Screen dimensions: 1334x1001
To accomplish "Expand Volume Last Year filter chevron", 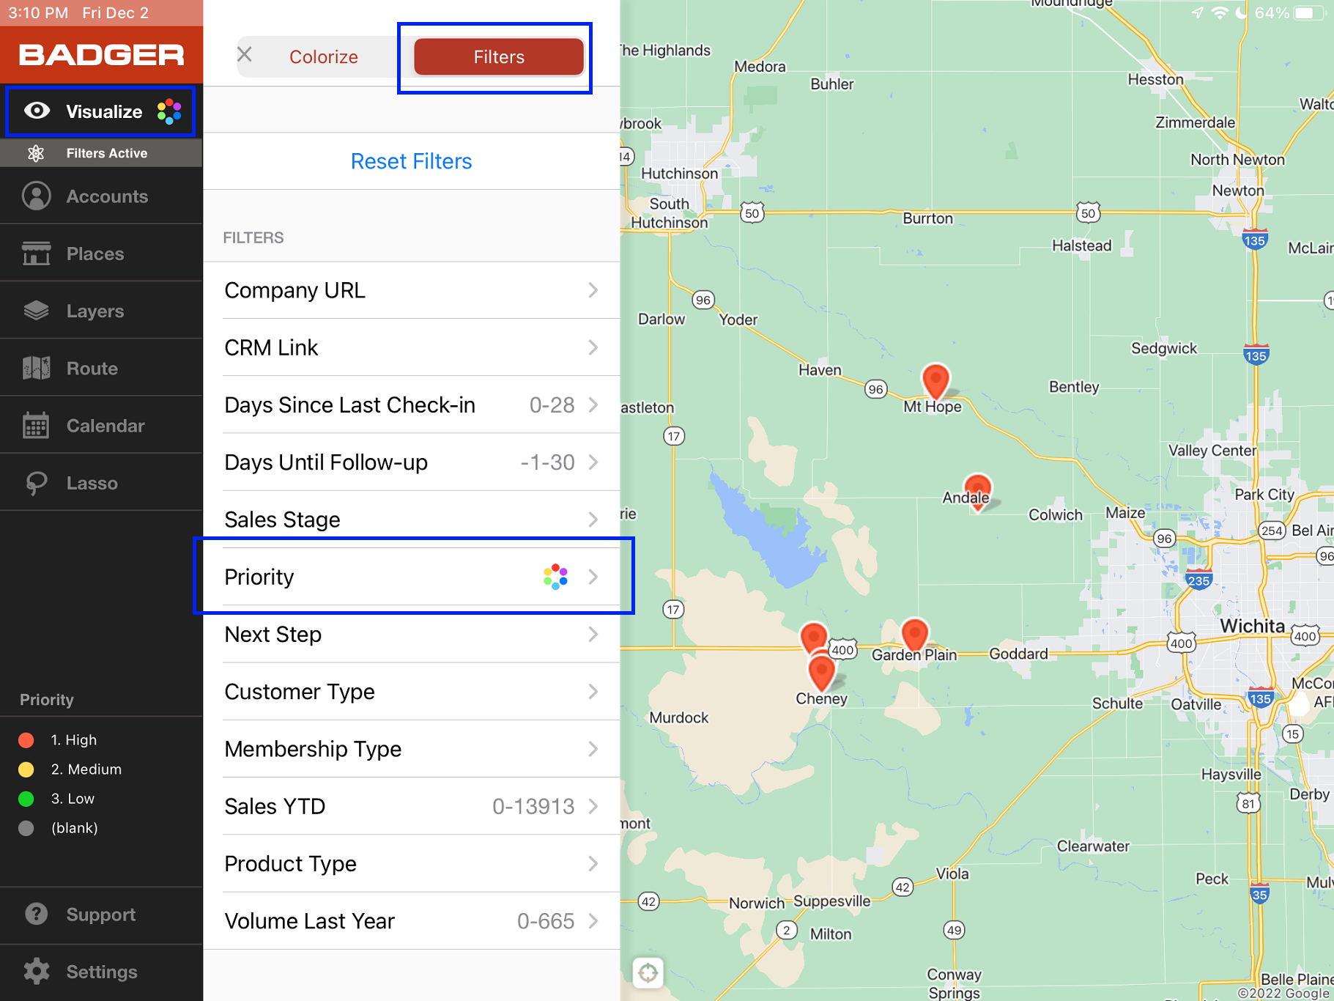I will 593,921.
